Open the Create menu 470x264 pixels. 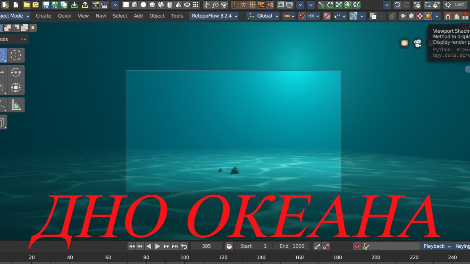click(43, 16)
